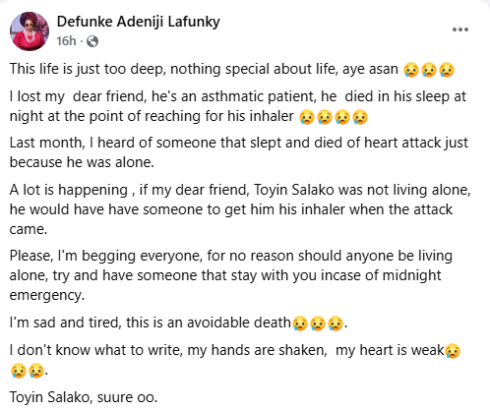The image size is (490, 411).
Task: Click the 'This life is just too deep' line
Action: 232,70
